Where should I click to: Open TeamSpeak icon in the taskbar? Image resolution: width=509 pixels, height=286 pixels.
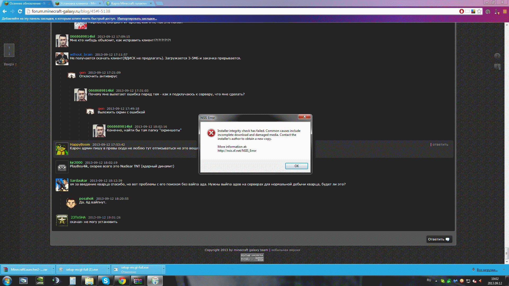click(x=56, y=281)
